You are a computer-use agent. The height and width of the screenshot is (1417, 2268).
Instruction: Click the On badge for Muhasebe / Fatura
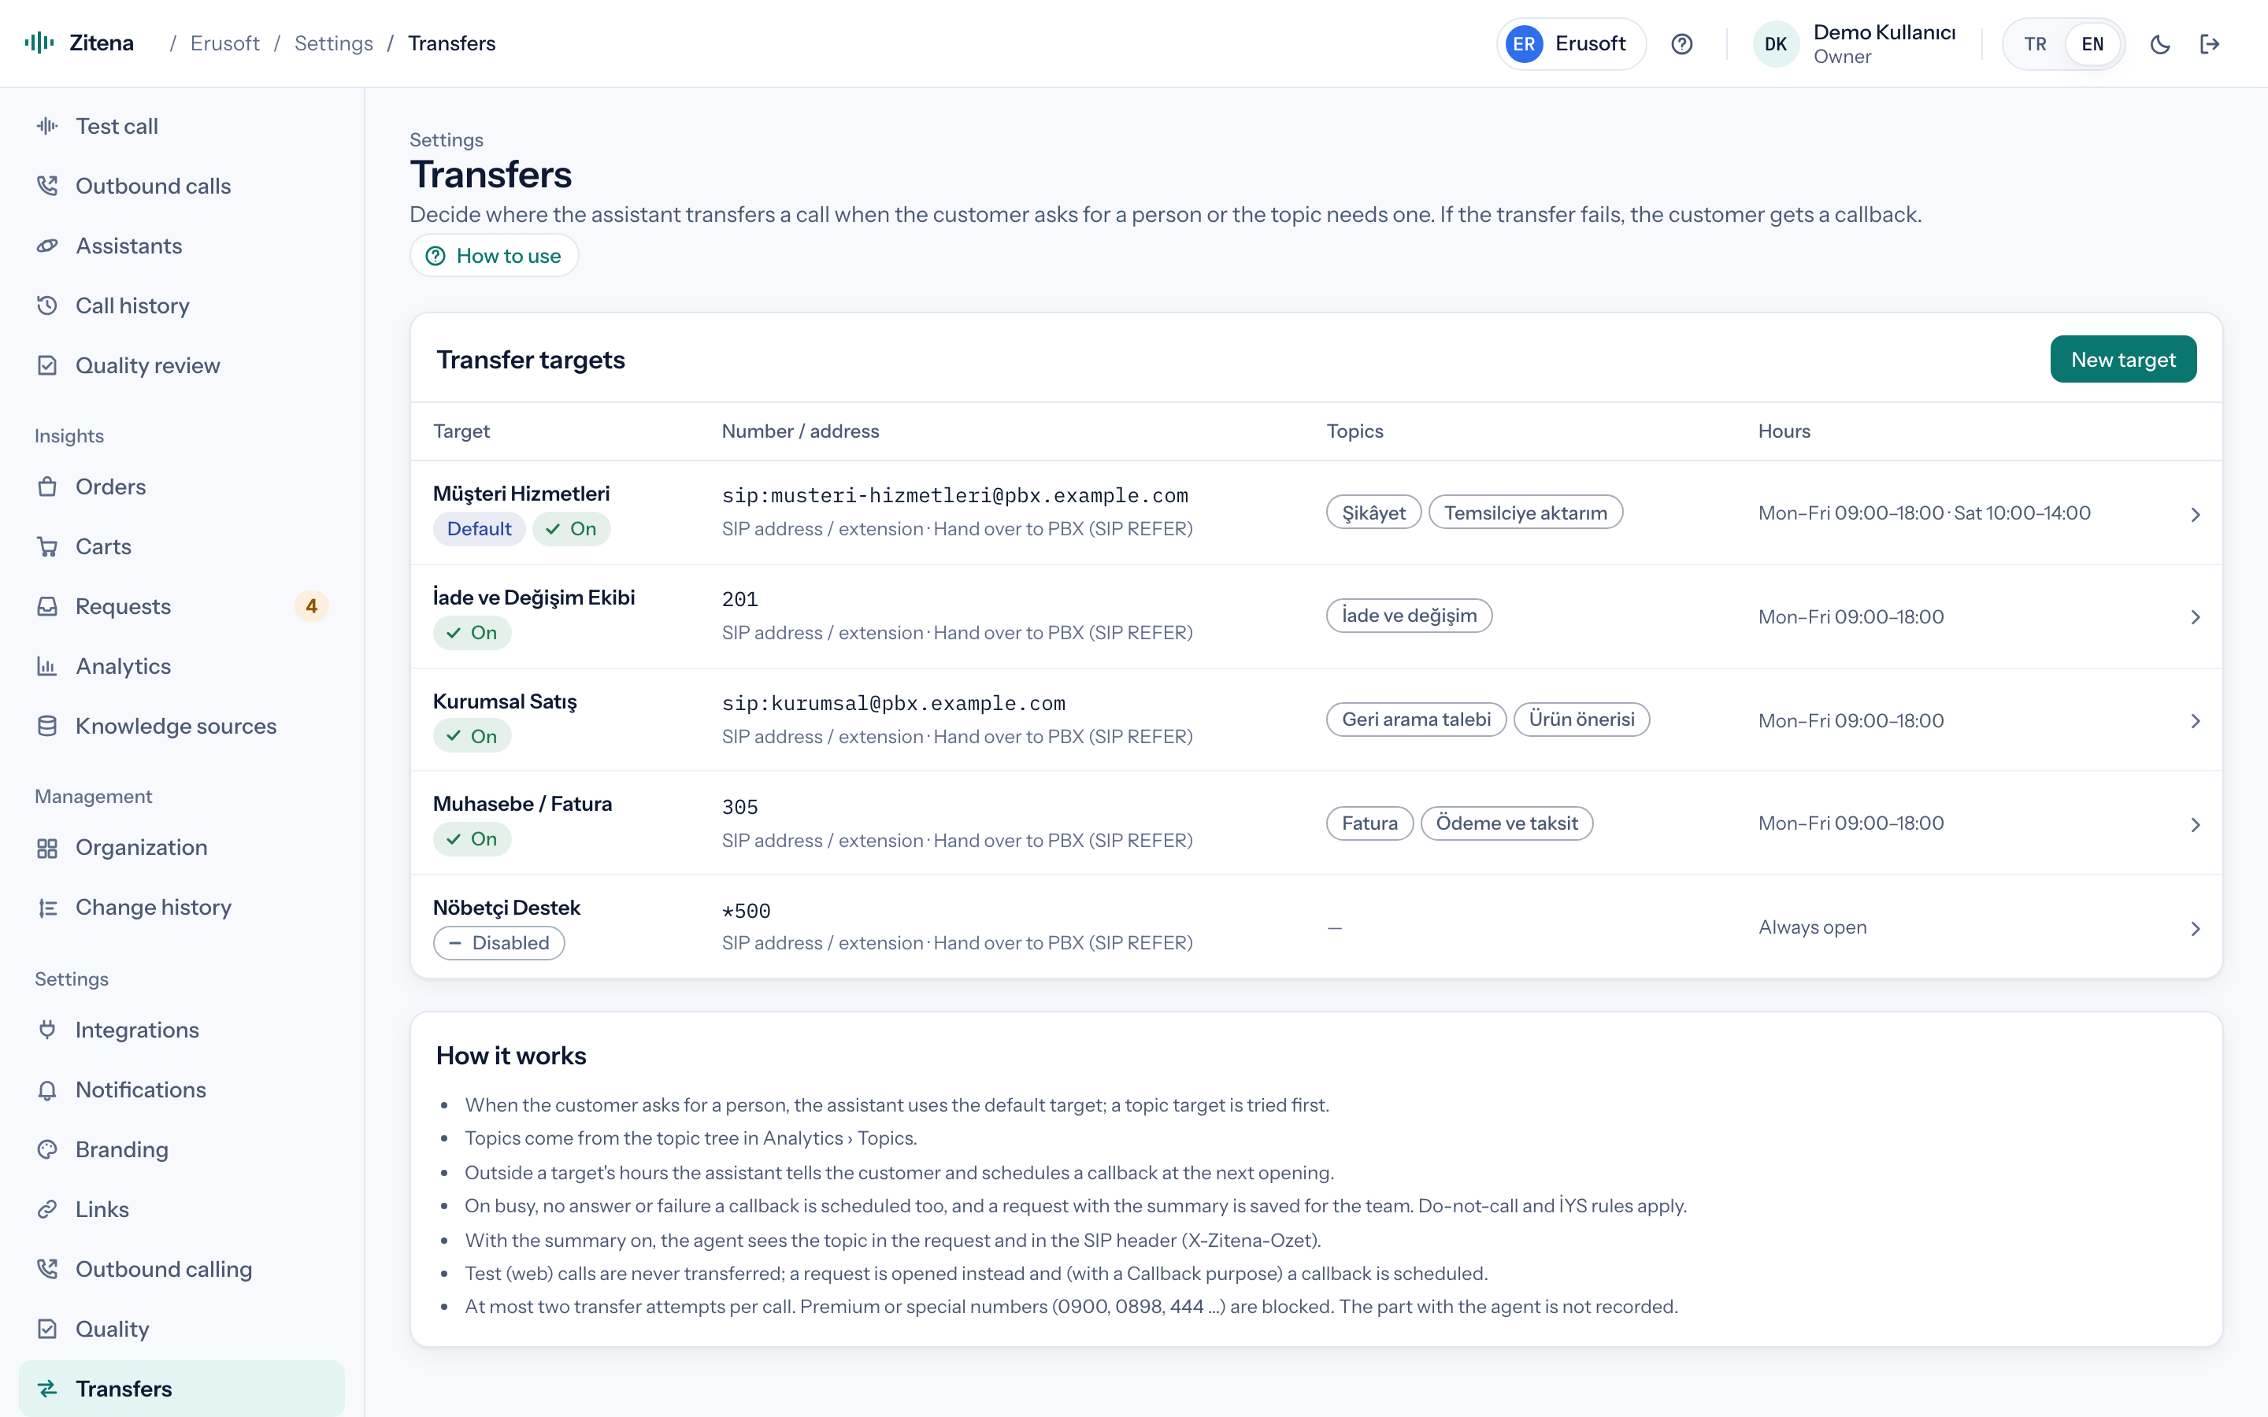click(x=472, y=838)
